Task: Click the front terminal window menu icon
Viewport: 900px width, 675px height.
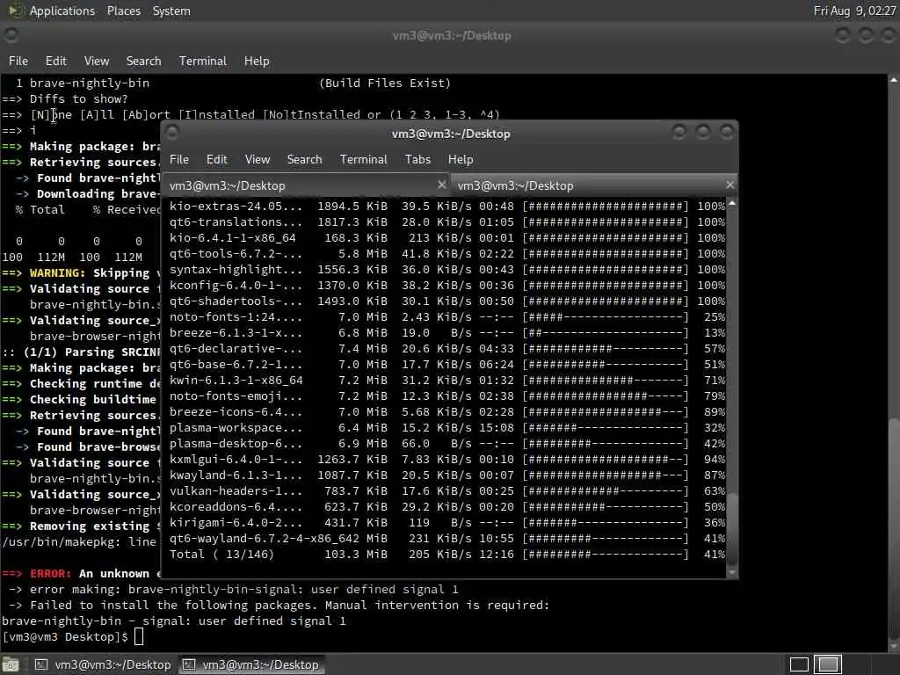Action: click(x=171, y=134)
